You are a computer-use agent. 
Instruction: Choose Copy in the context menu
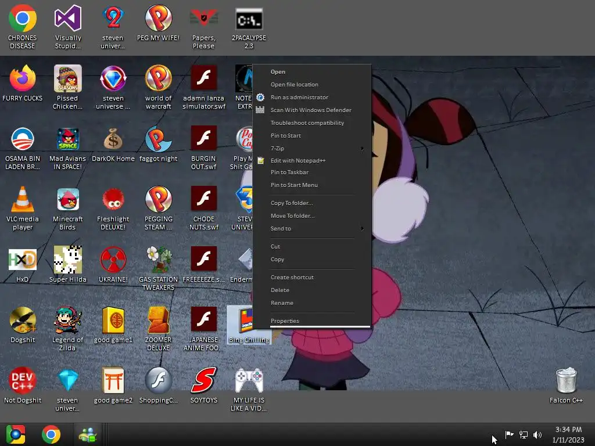312,260
